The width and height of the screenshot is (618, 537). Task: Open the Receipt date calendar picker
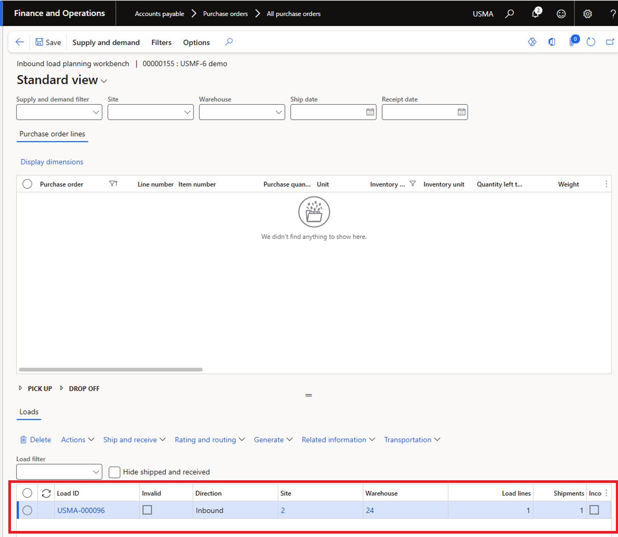[x=461, y=112]
